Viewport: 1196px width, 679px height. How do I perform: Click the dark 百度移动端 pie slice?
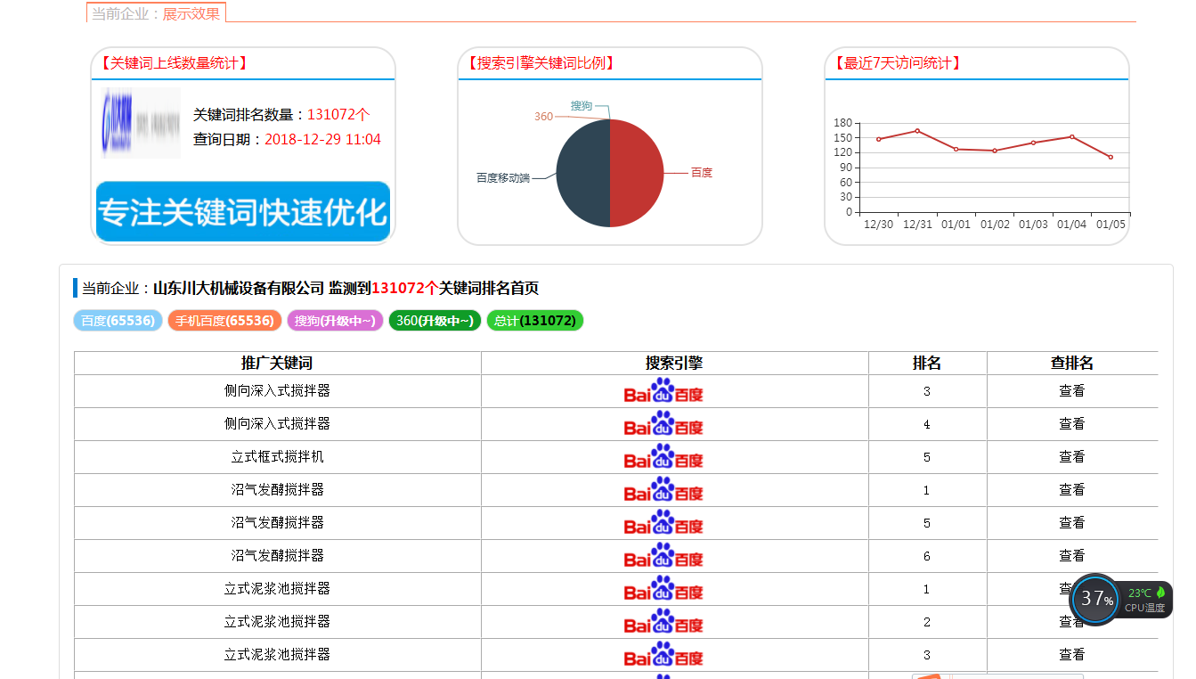[582, 173]
